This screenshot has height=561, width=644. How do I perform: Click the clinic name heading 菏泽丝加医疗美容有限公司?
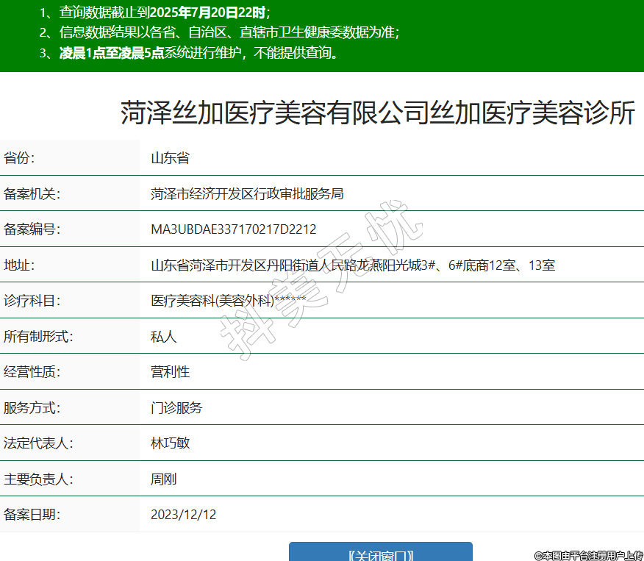pyautogui.click(x=377, y=113)
